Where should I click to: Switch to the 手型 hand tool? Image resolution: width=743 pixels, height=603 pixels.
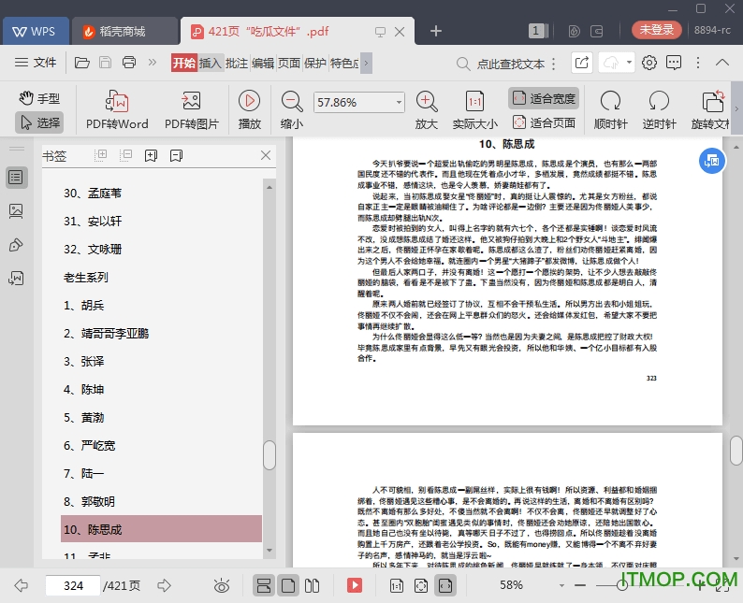[x=39, y=98]
